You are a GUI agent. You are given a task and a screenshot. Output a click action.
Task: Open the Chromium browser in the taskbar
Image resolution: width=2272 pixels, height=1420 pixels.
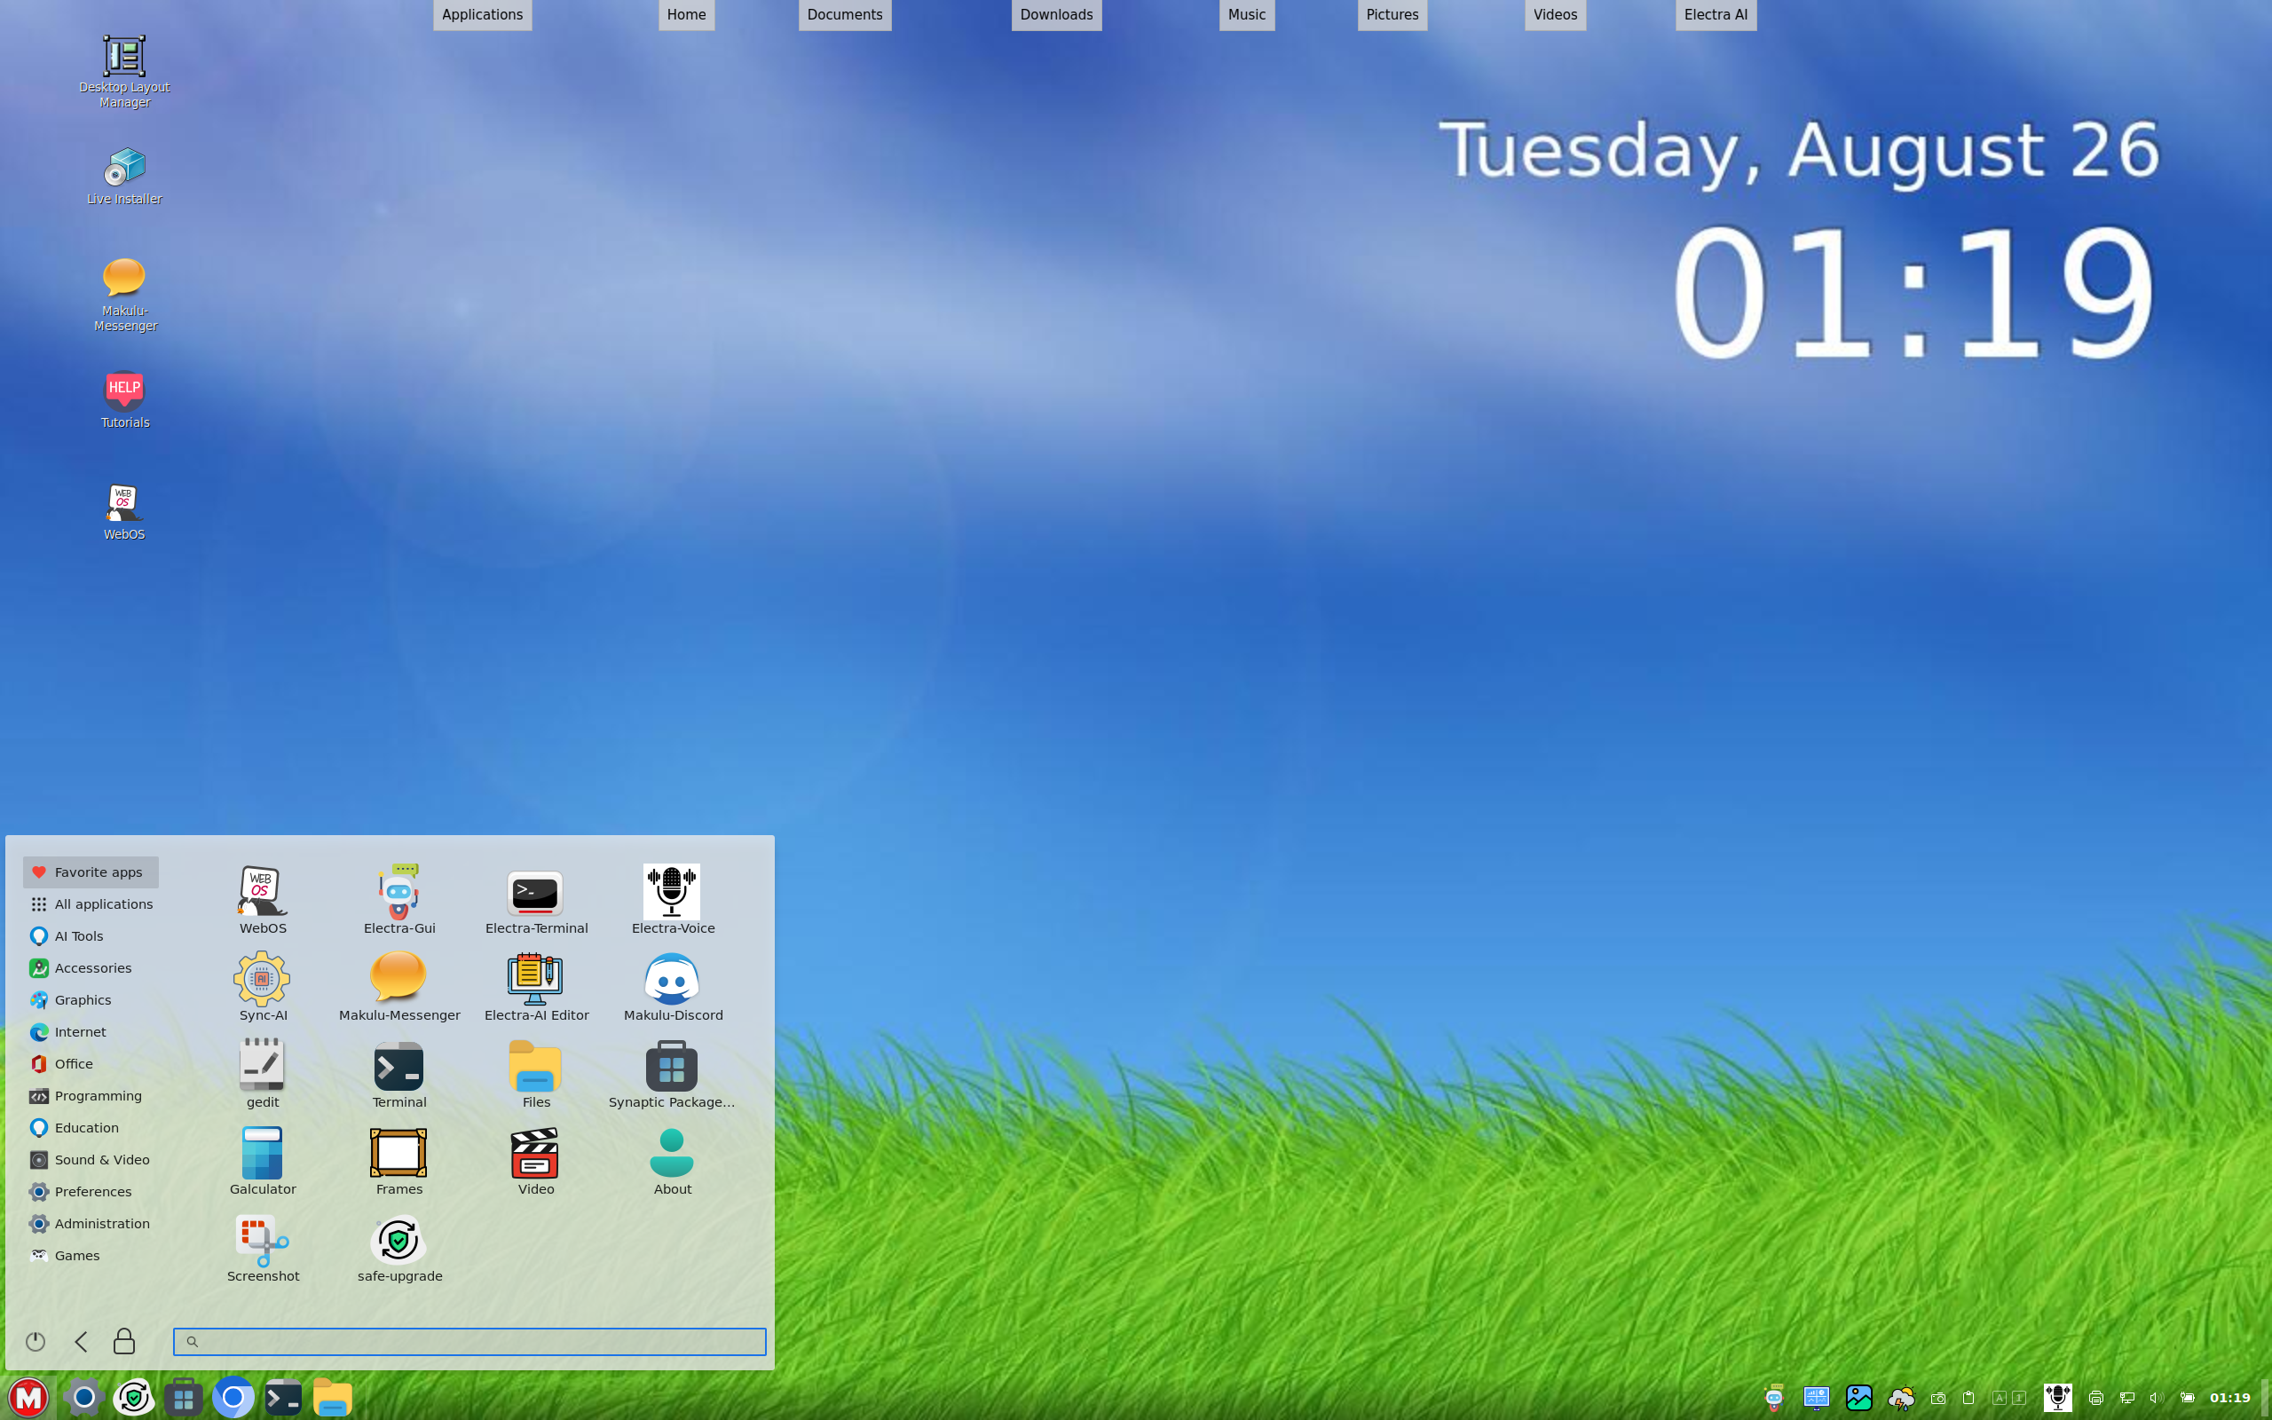(x=233, y=1398)
